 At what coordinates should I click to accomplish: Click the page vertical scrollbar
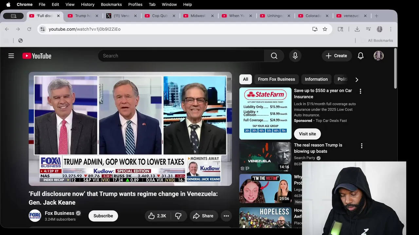pos(395,69)
